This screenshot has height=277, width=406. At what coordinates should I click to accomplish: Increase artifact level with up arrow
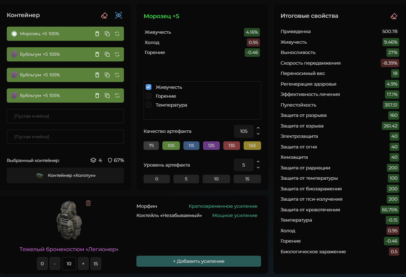point(258,162)
